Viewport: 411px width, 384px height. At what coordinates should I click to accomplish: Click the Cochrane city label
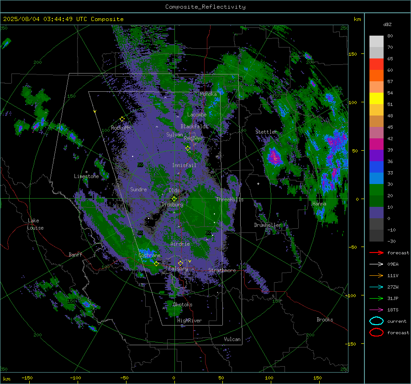coord(149,255)
